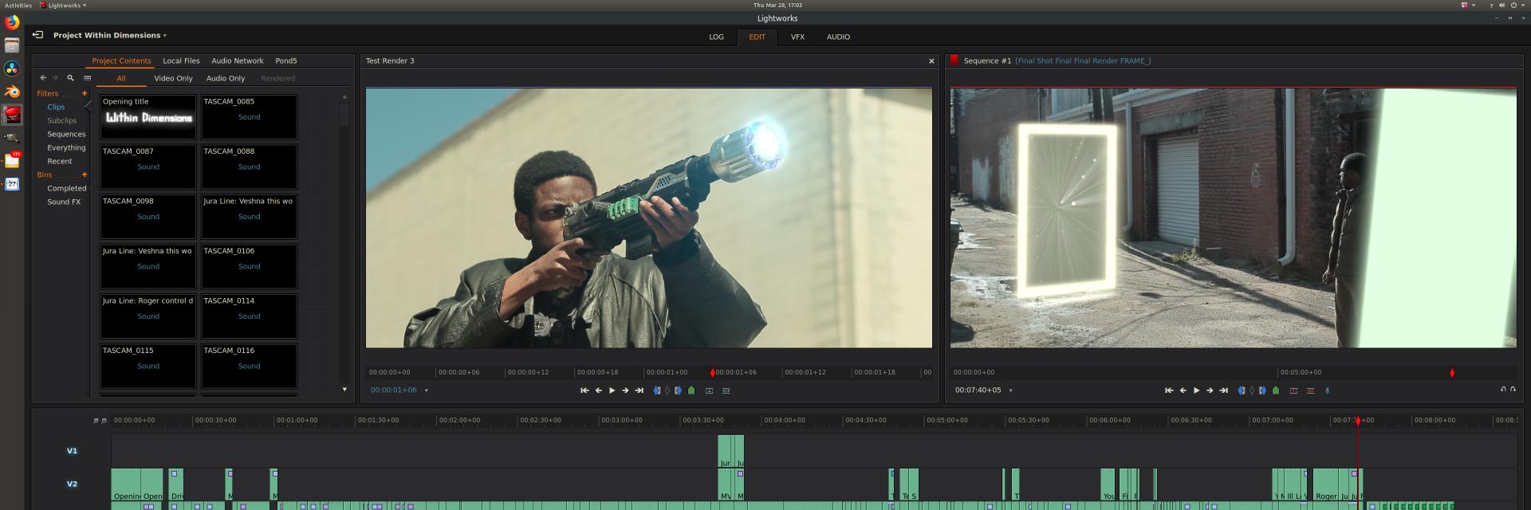This screenshot has width=1531, height=510.
Task: Open the Test Render 3 timecode dropdown
Action: tap(426, 390)
